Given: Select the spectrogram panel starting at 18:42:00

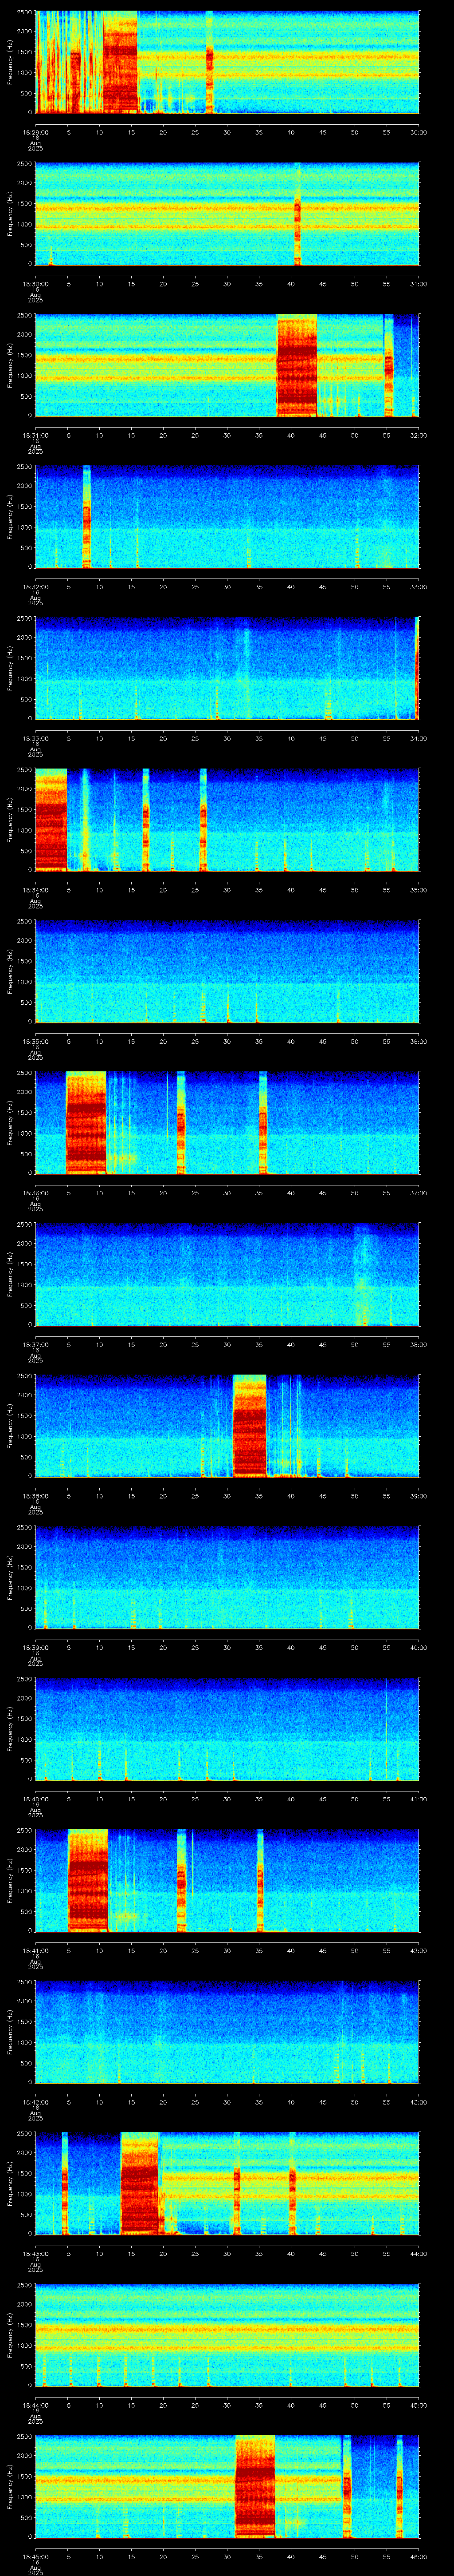Looking at the screenshot, I should (x=227, y=2032).
